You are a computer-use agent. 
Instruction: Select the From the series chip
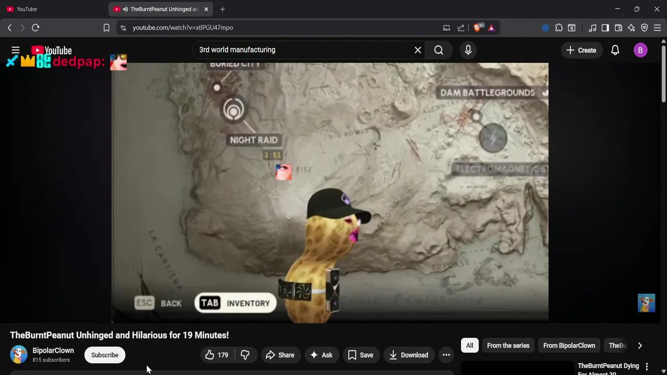508,345
